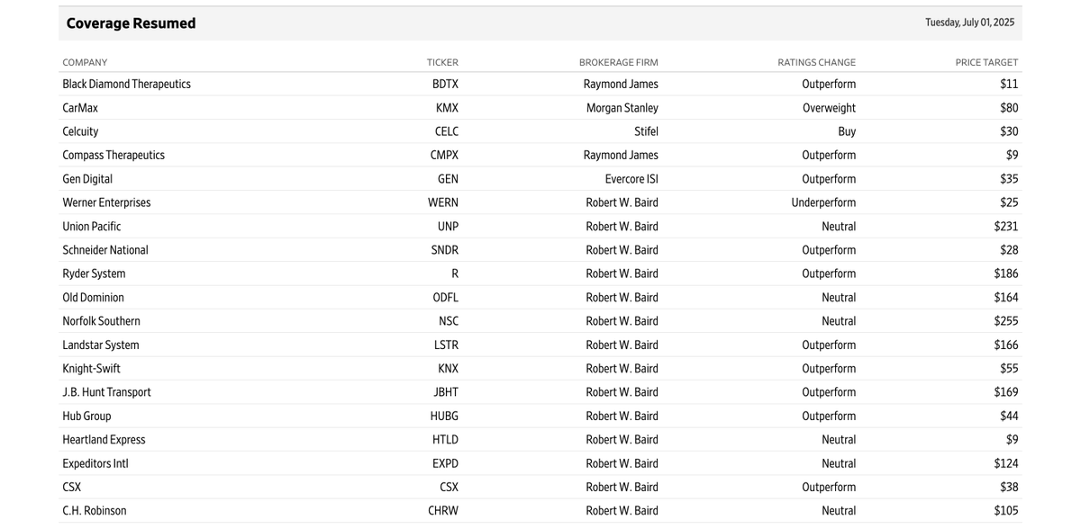
Task: Click the TICKER column header
Action: (x=442, y=62)
